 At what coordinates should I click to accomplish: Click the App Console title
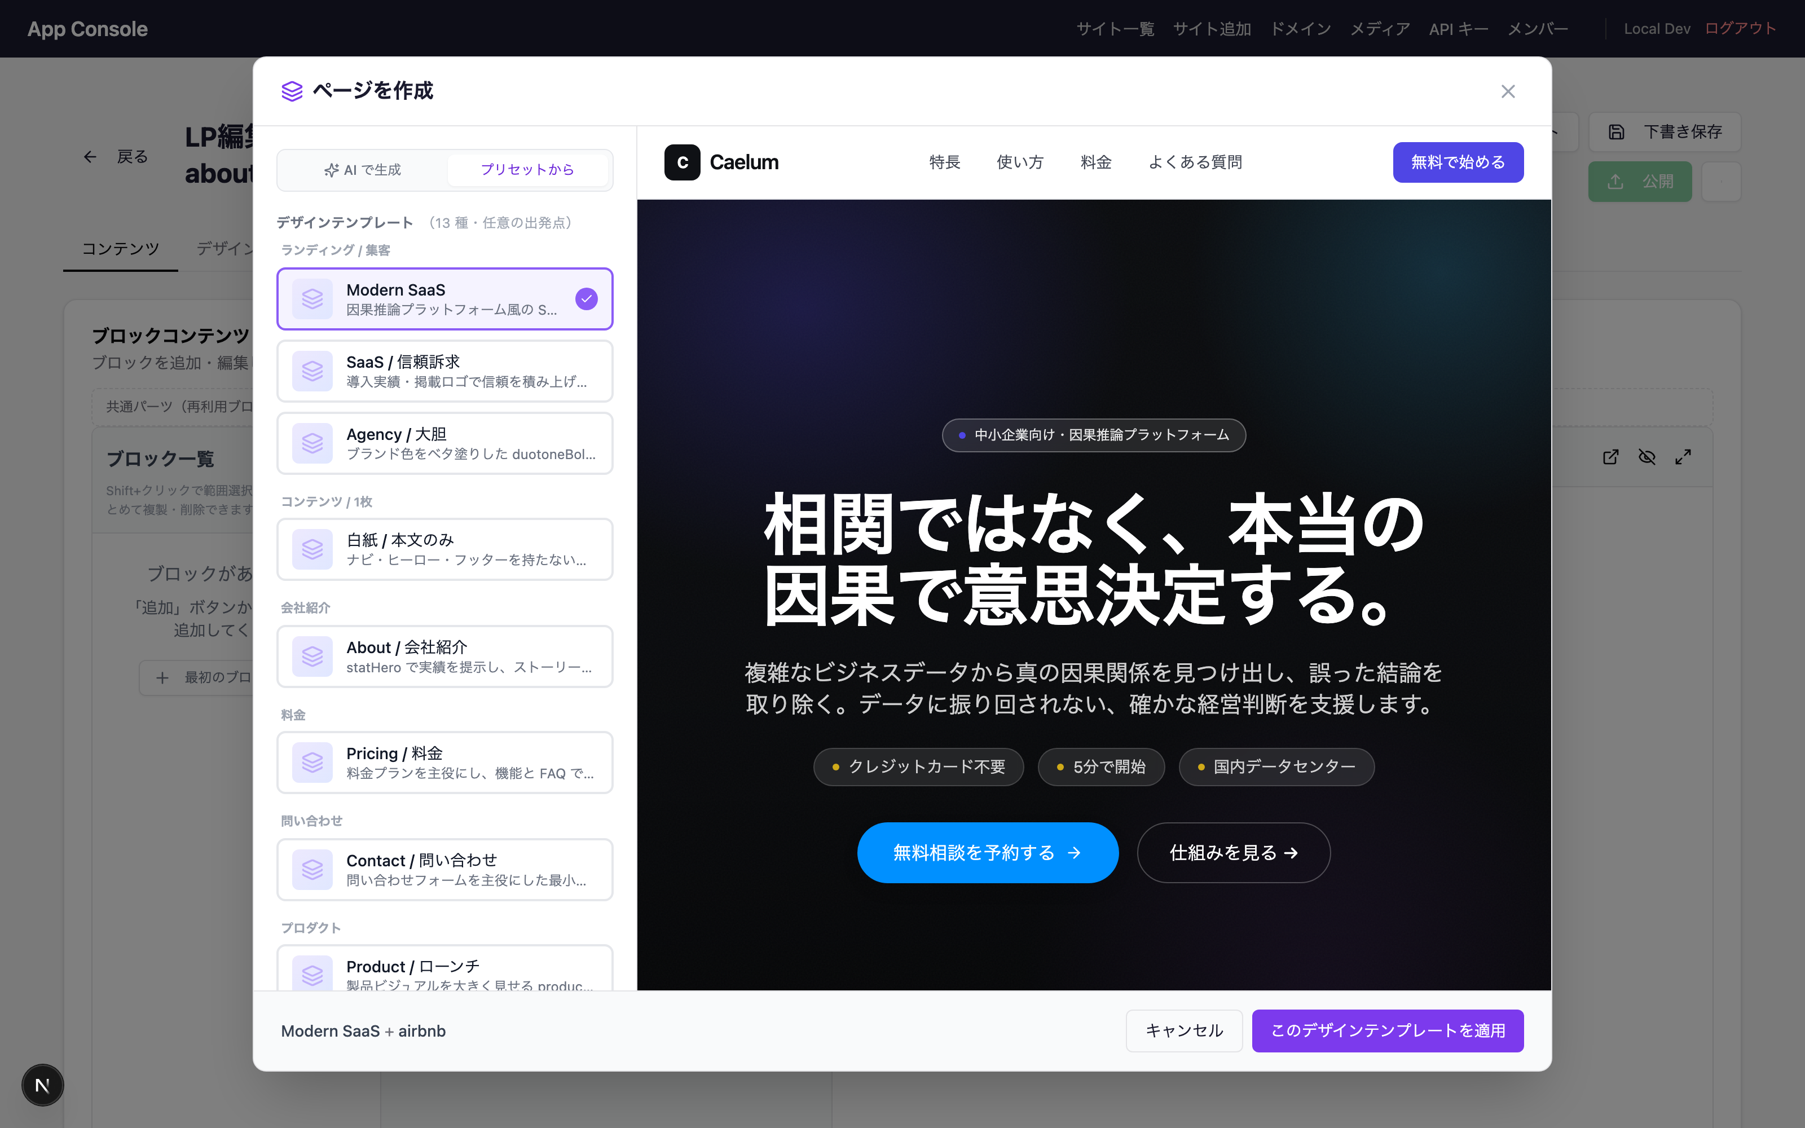(88, 29)
